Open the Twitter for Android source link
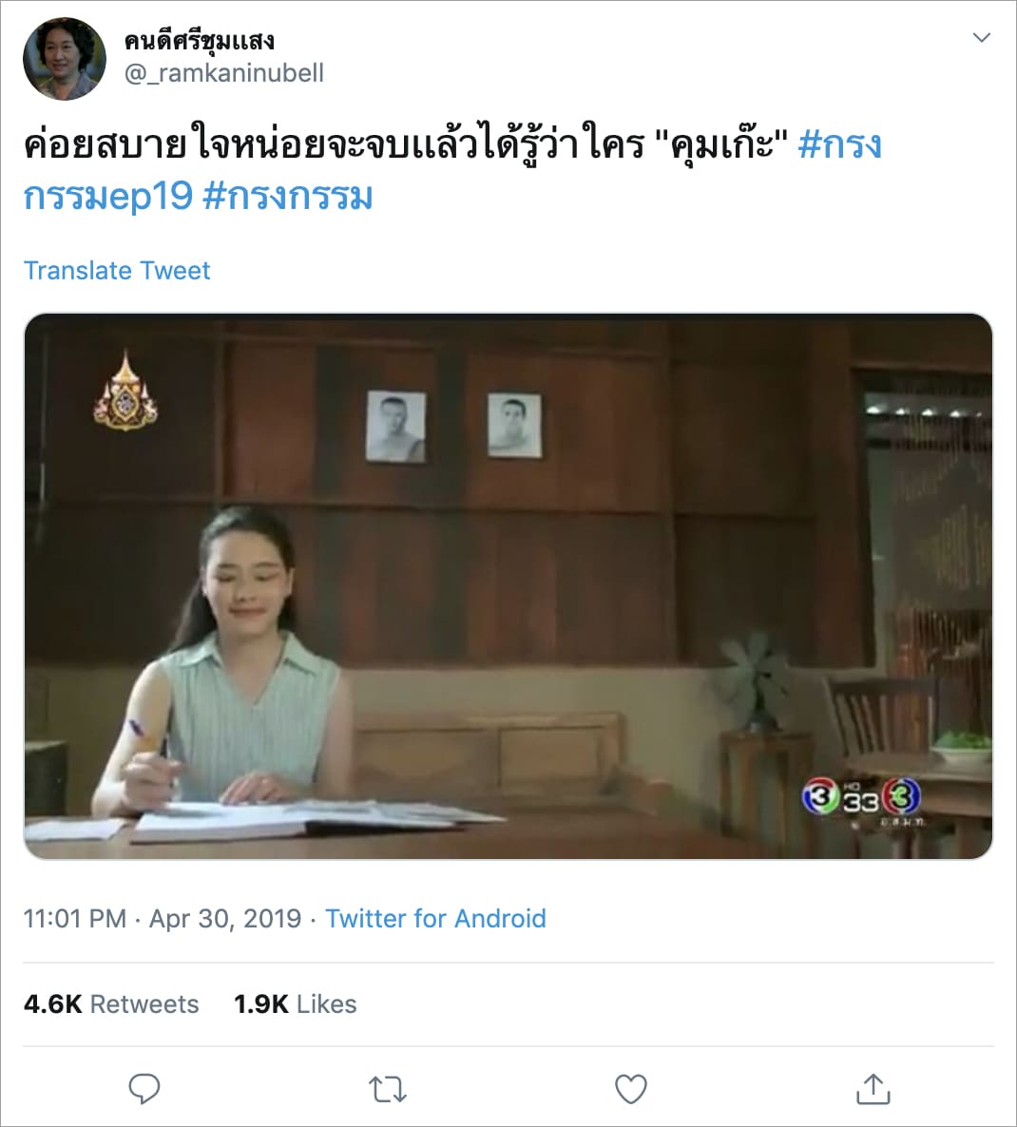Image resolution: width=1017 pixels, height=1127 pixels. coord(435,919)
